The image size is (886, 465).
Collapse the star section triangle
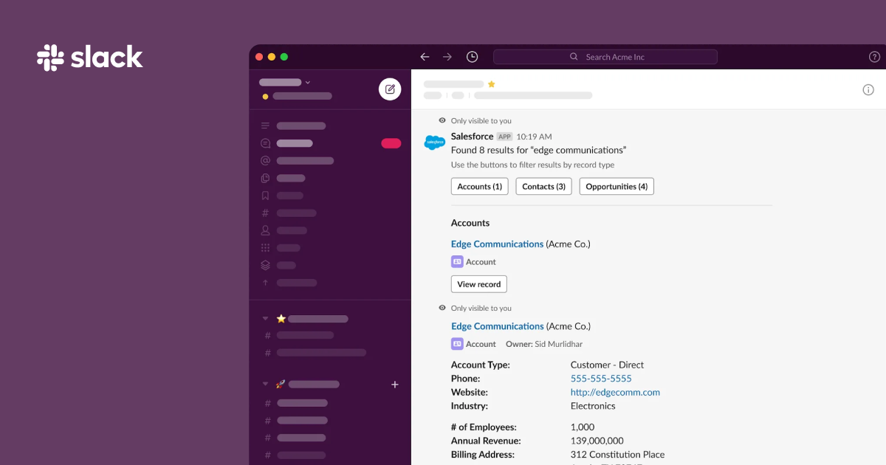tap(265, 319)
